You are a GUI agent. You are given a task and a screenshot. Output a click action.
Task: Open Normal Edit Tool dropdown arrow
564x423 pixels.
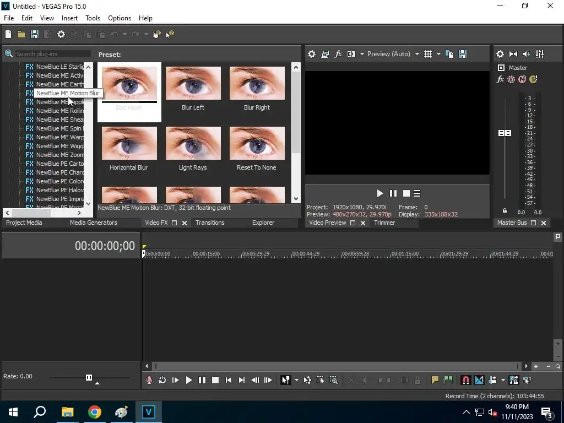(296, 380)
